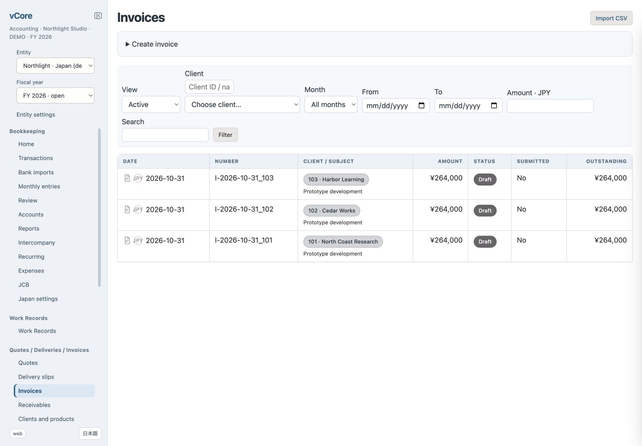Image resolution: width=642 pixels, height=446 pixels.
Task: Click the 101 · North Coast Research client tag
Action: click(x=343, y=242)
